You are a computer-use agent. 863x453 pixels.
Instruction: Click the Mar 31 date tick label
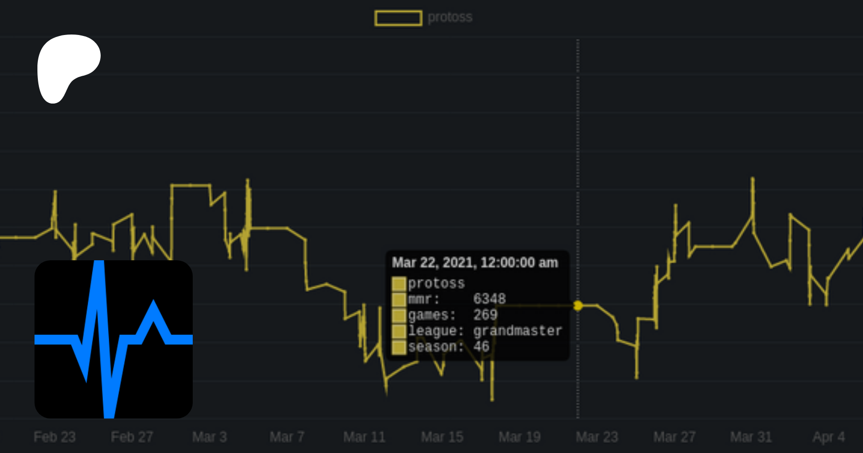751,437
